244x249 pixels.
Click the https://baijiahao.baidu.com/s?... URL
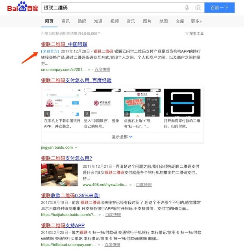coord(68,215)
